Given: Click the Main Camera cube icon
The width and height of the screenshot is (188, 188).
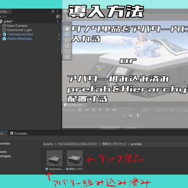Looking at the screenshot, I should 4,26.
